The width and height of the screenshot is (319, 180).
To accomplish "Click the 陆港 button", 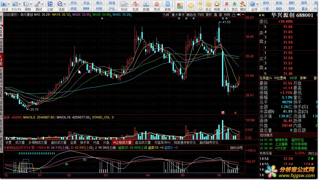I will click(112, 3).
